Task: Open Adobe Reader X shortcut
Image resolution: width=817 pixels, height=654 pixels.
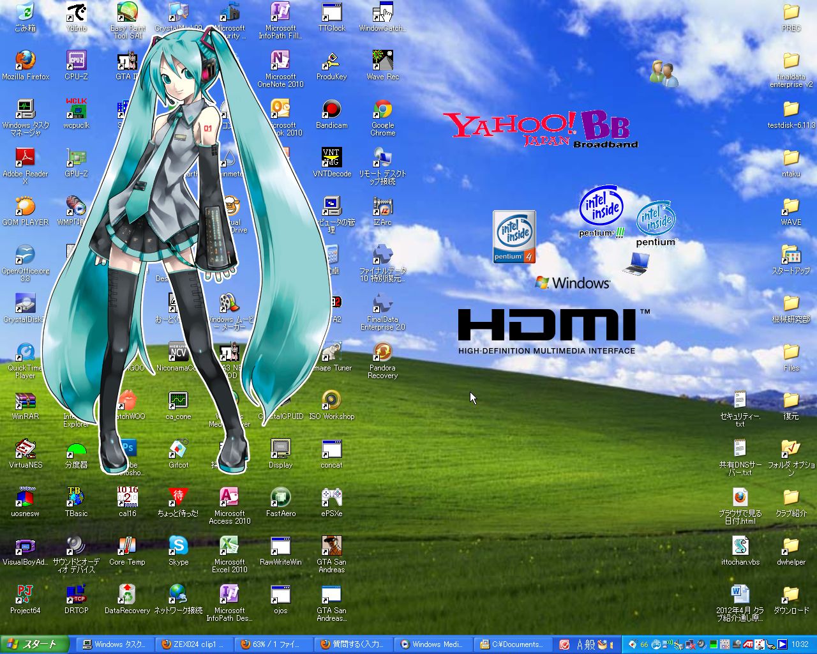Action: [26, 166]
